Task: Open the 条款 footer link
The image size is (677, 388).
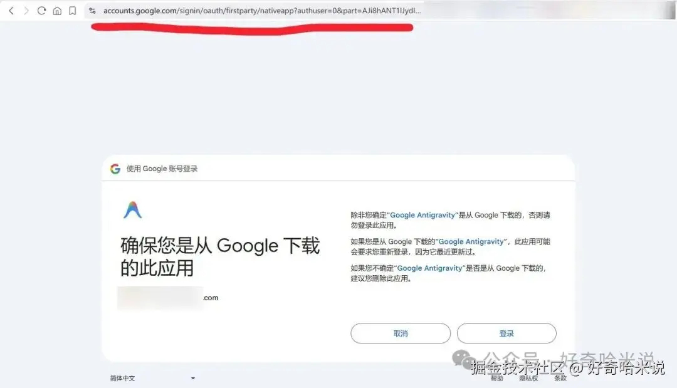Action: coord(560,379)
